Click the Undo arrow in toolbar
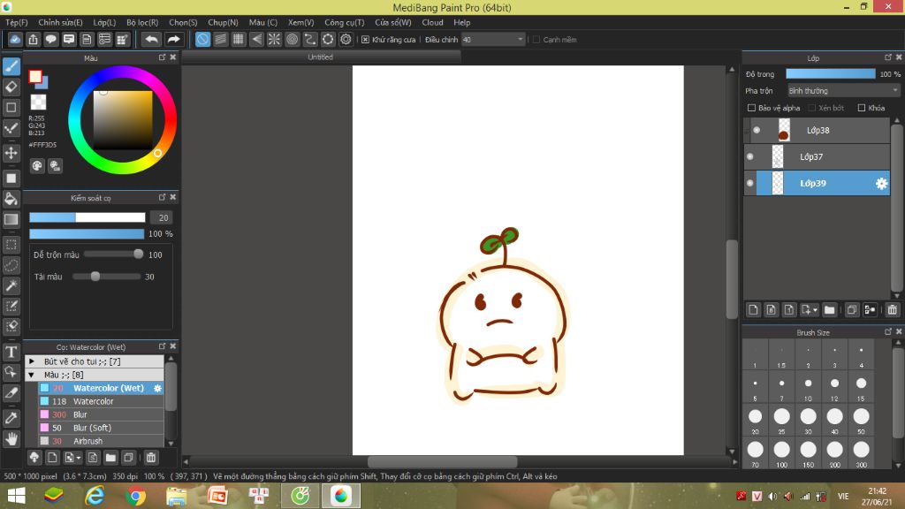Screen dimensions: 905x509 (152, 39)
